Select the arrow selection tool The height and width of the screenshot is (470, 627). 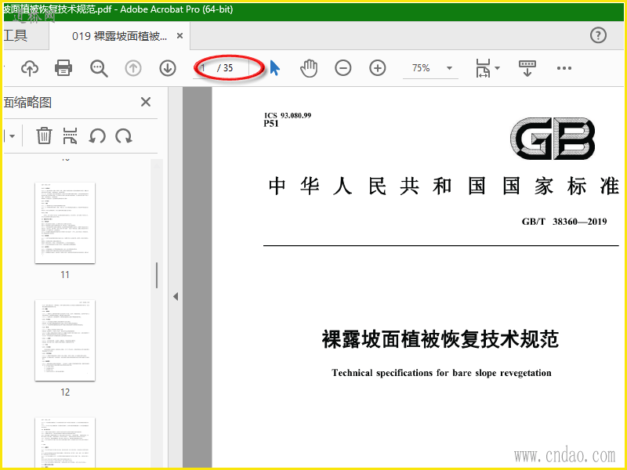(275, 68)
